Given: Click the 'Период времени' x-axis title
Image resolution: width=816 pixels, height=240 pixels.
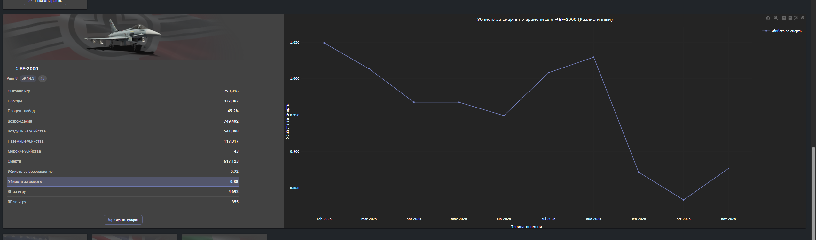Looking at the screenshot, I should (x=526, y=227).
